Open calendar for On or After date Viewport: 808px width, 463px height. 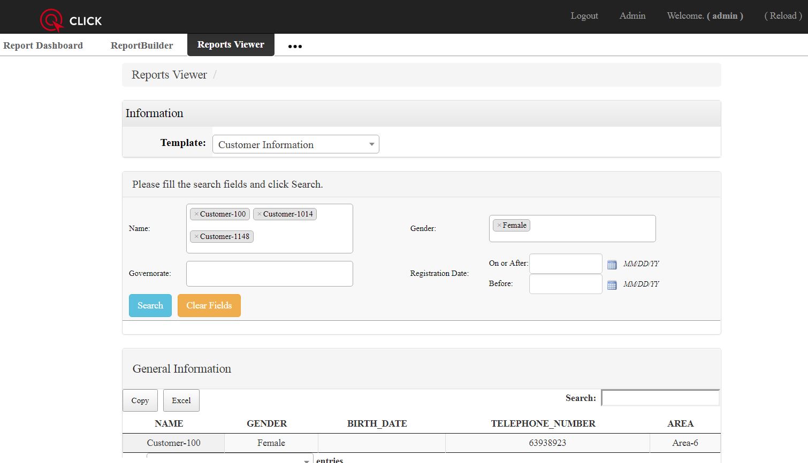(612, 265)
